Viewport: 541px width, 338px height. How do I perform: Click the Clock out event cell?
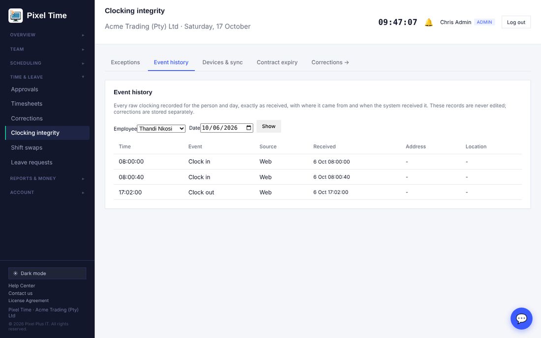click(x=201, y=192)
